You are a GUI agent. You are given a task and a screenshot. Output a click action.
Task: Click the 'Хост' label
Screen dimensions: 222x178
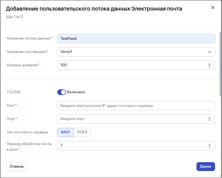pyautogui.click(x=11, y=106)
